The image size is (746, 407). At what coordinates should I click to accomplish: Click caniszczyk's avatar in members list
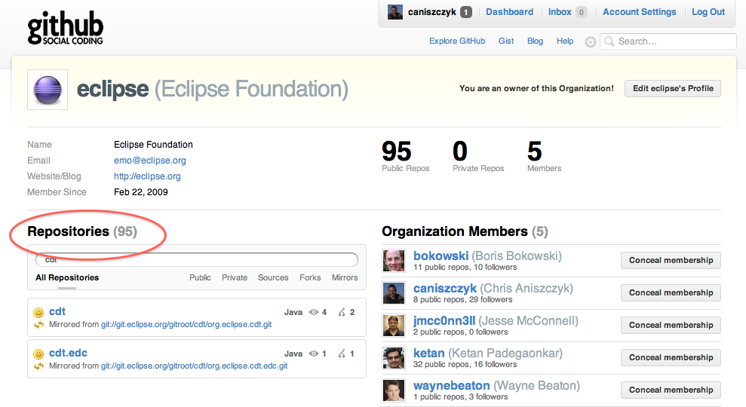click(x=394, y=293)
